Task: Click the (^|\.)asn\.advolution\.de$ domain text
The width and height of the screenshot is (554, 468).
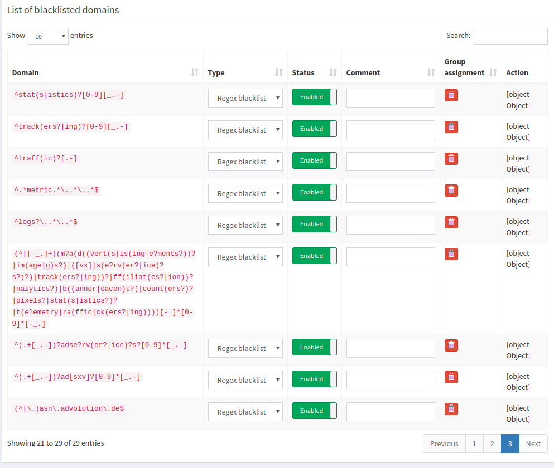Action: [x=69, y=409]
